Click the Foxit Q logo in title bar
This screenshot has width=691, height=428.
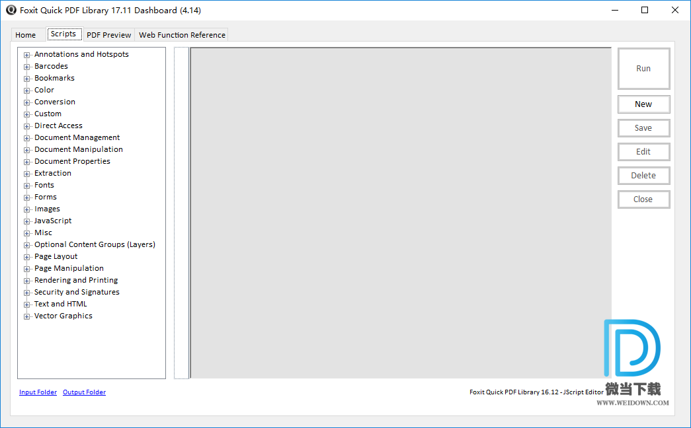pos(11,10)
